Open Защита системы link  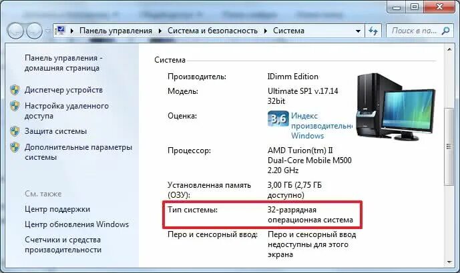coord(55,131)
